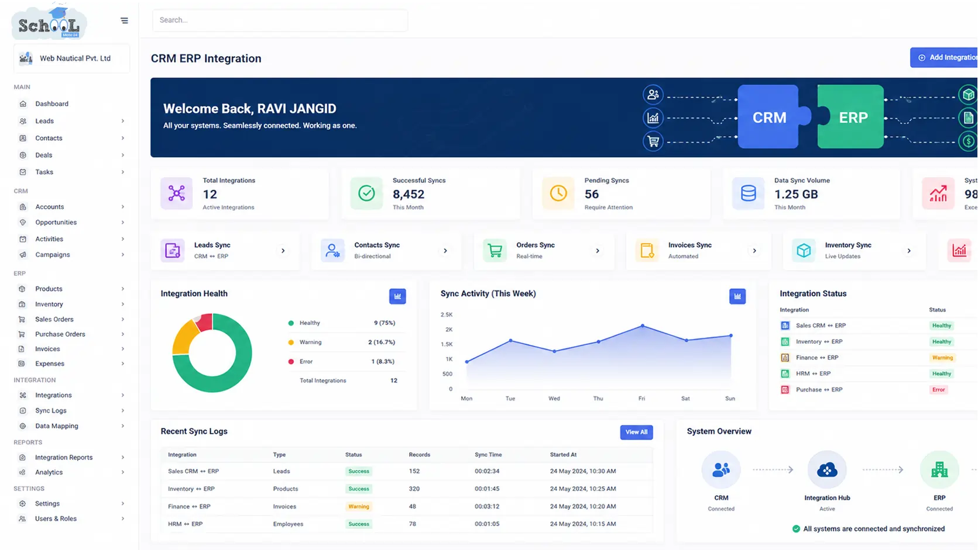Click the Warning status badge in sync logs

pyautogui.click(x=359, y=507)
